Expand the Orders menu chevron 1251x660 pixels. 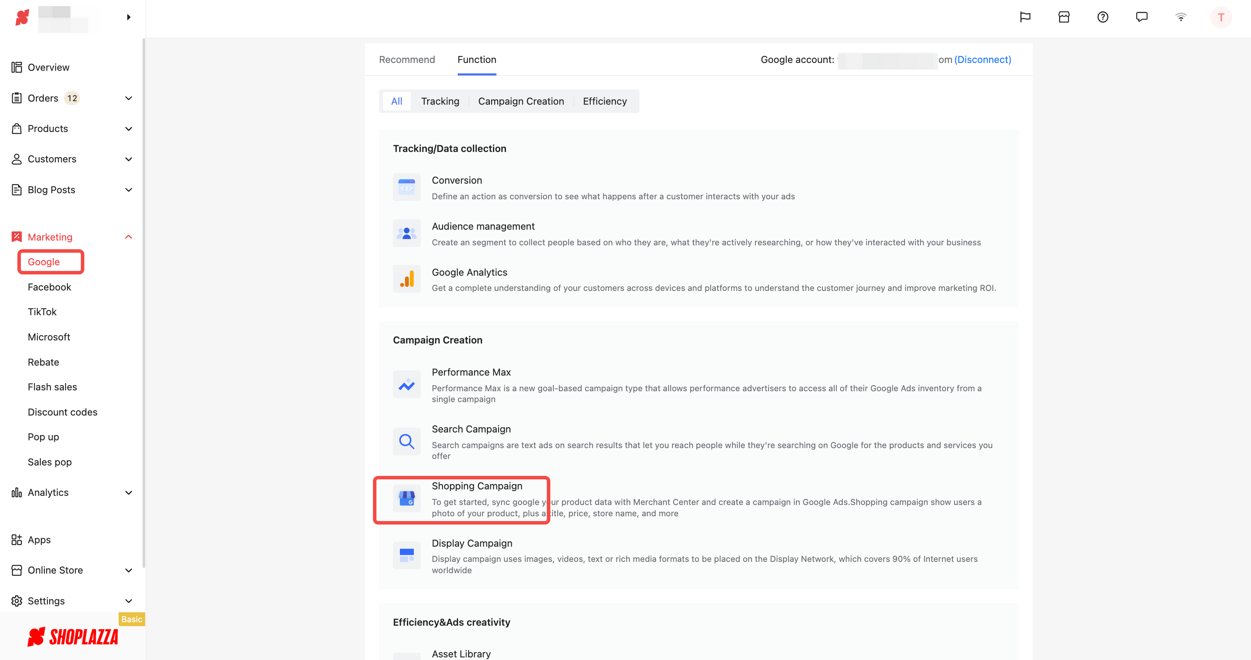(x=129, y=98)
